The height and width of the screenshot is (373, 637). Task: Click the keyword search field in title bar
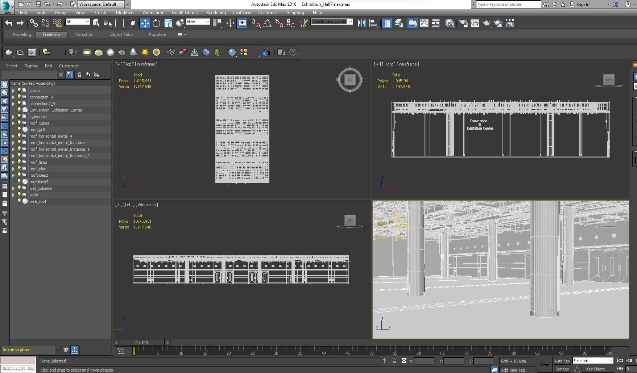(x=508, y=4)
